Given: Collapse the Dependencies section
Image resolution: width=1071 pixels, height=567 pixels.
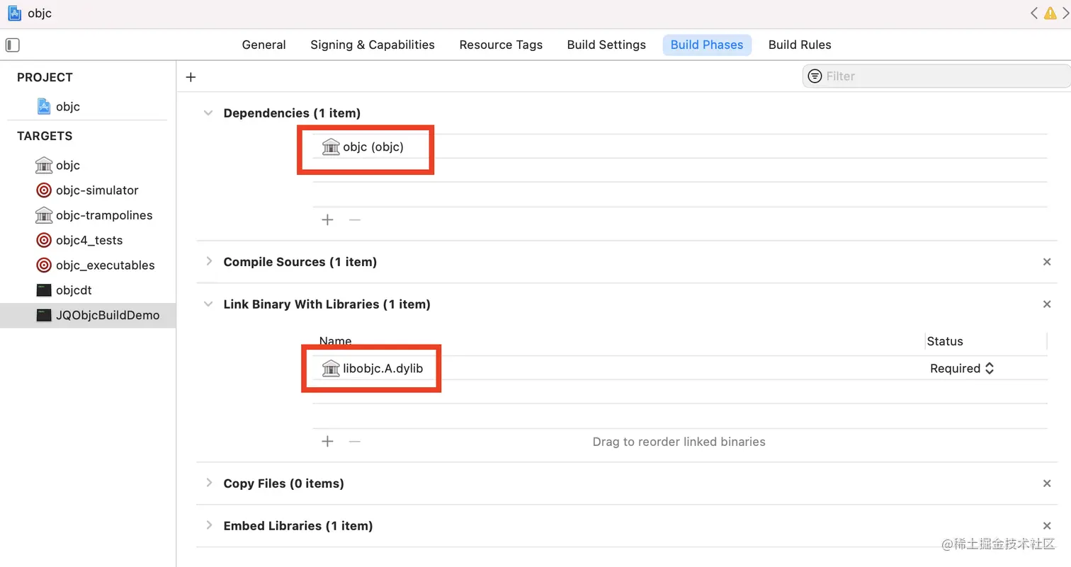Looking at the screenshot, I should pos(208,113).
